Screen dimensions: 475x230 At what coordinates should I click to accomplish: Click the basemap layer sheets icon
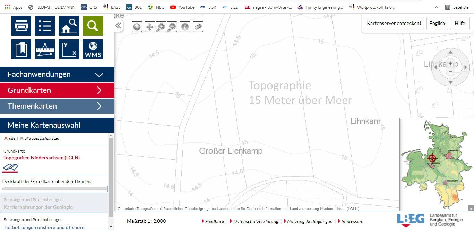pos(10,168)
